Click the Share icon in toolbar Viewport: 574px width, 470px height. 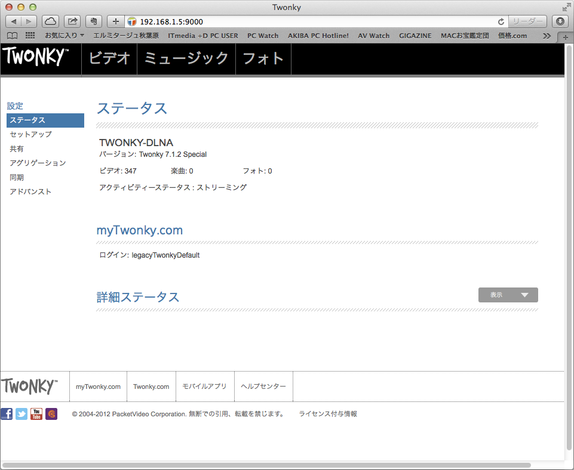tap(72, 21)
